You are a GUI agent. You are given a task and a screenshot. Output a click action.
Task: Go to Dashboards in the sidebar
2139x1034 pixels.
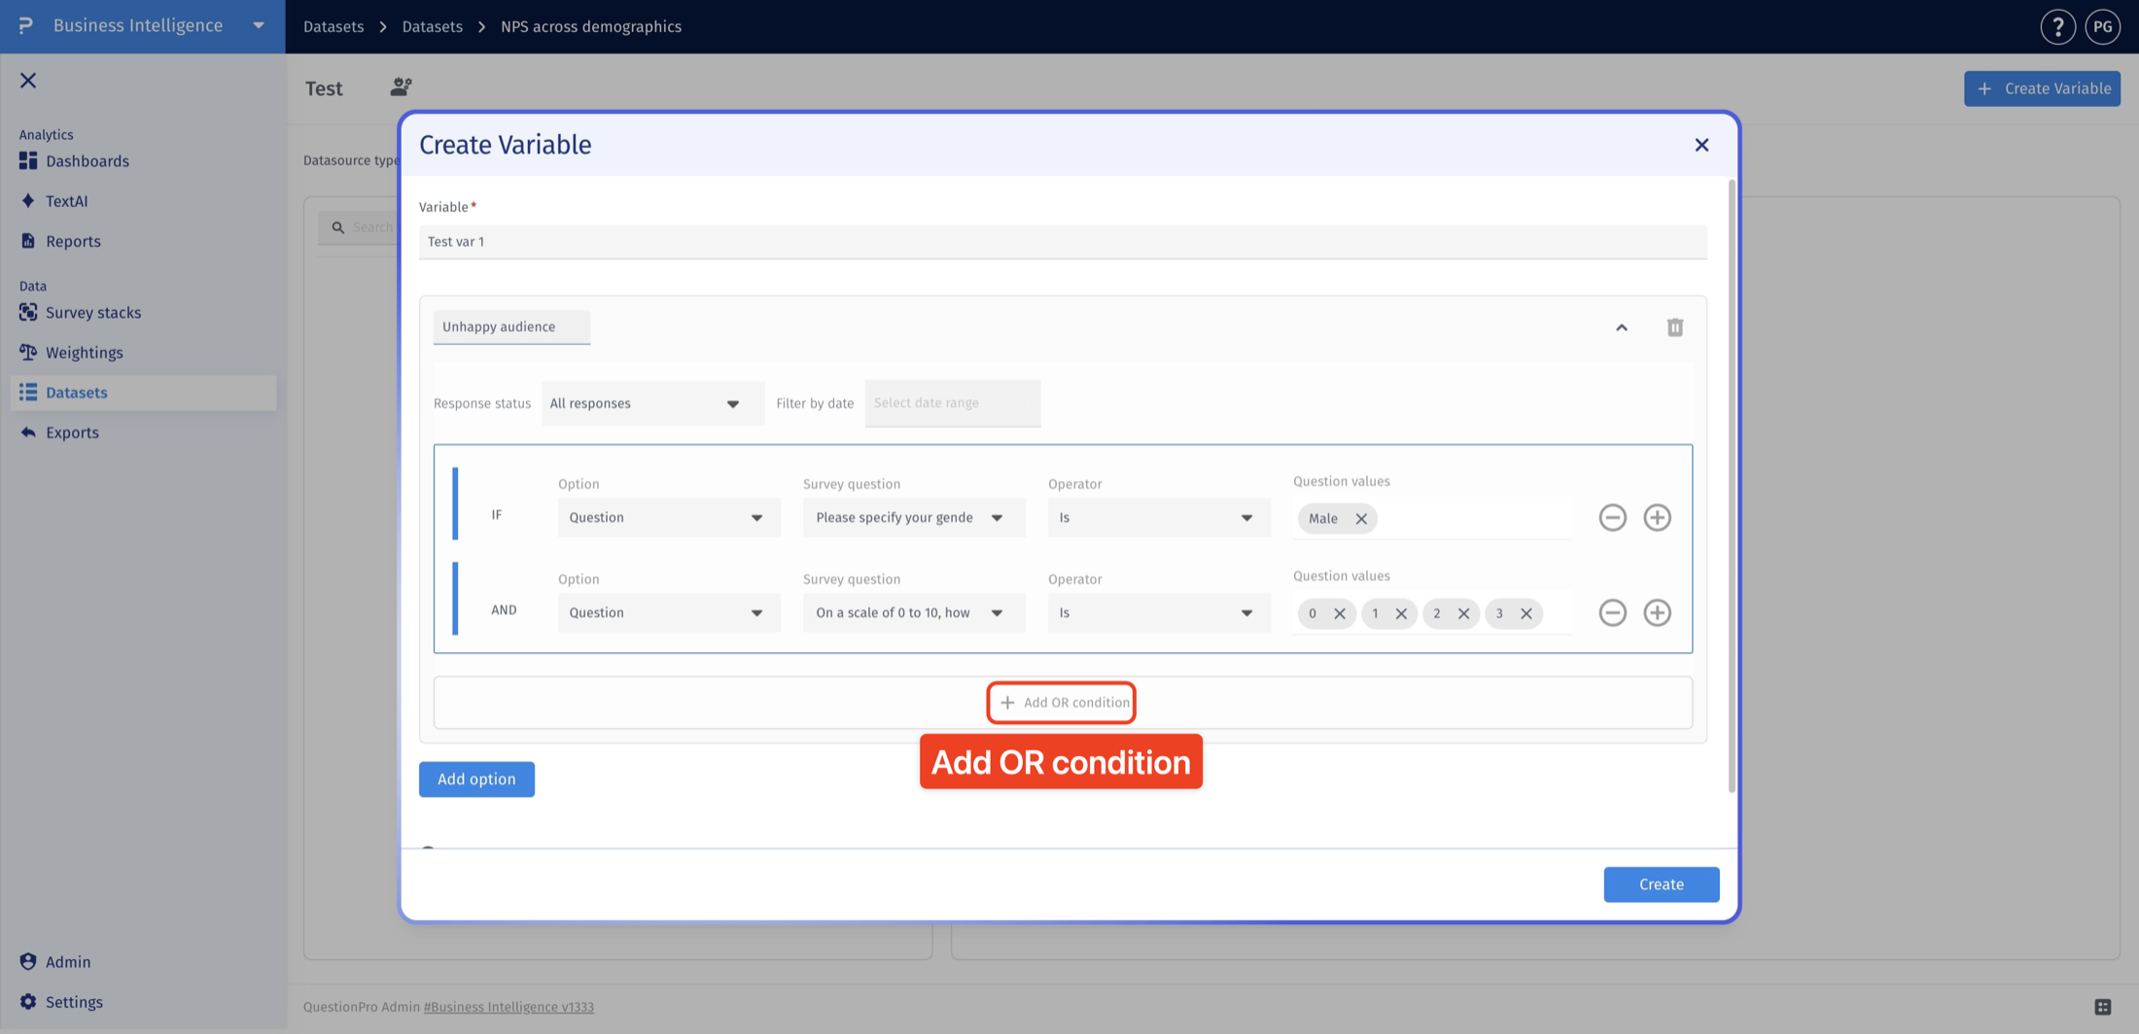88,161
